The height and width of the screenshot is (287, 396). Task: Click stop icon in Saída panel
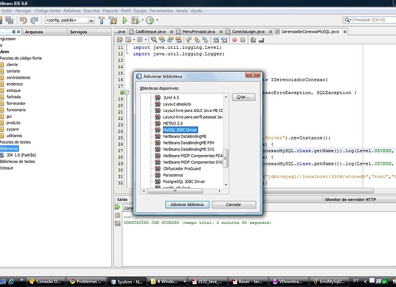click(x=118, y=215)
